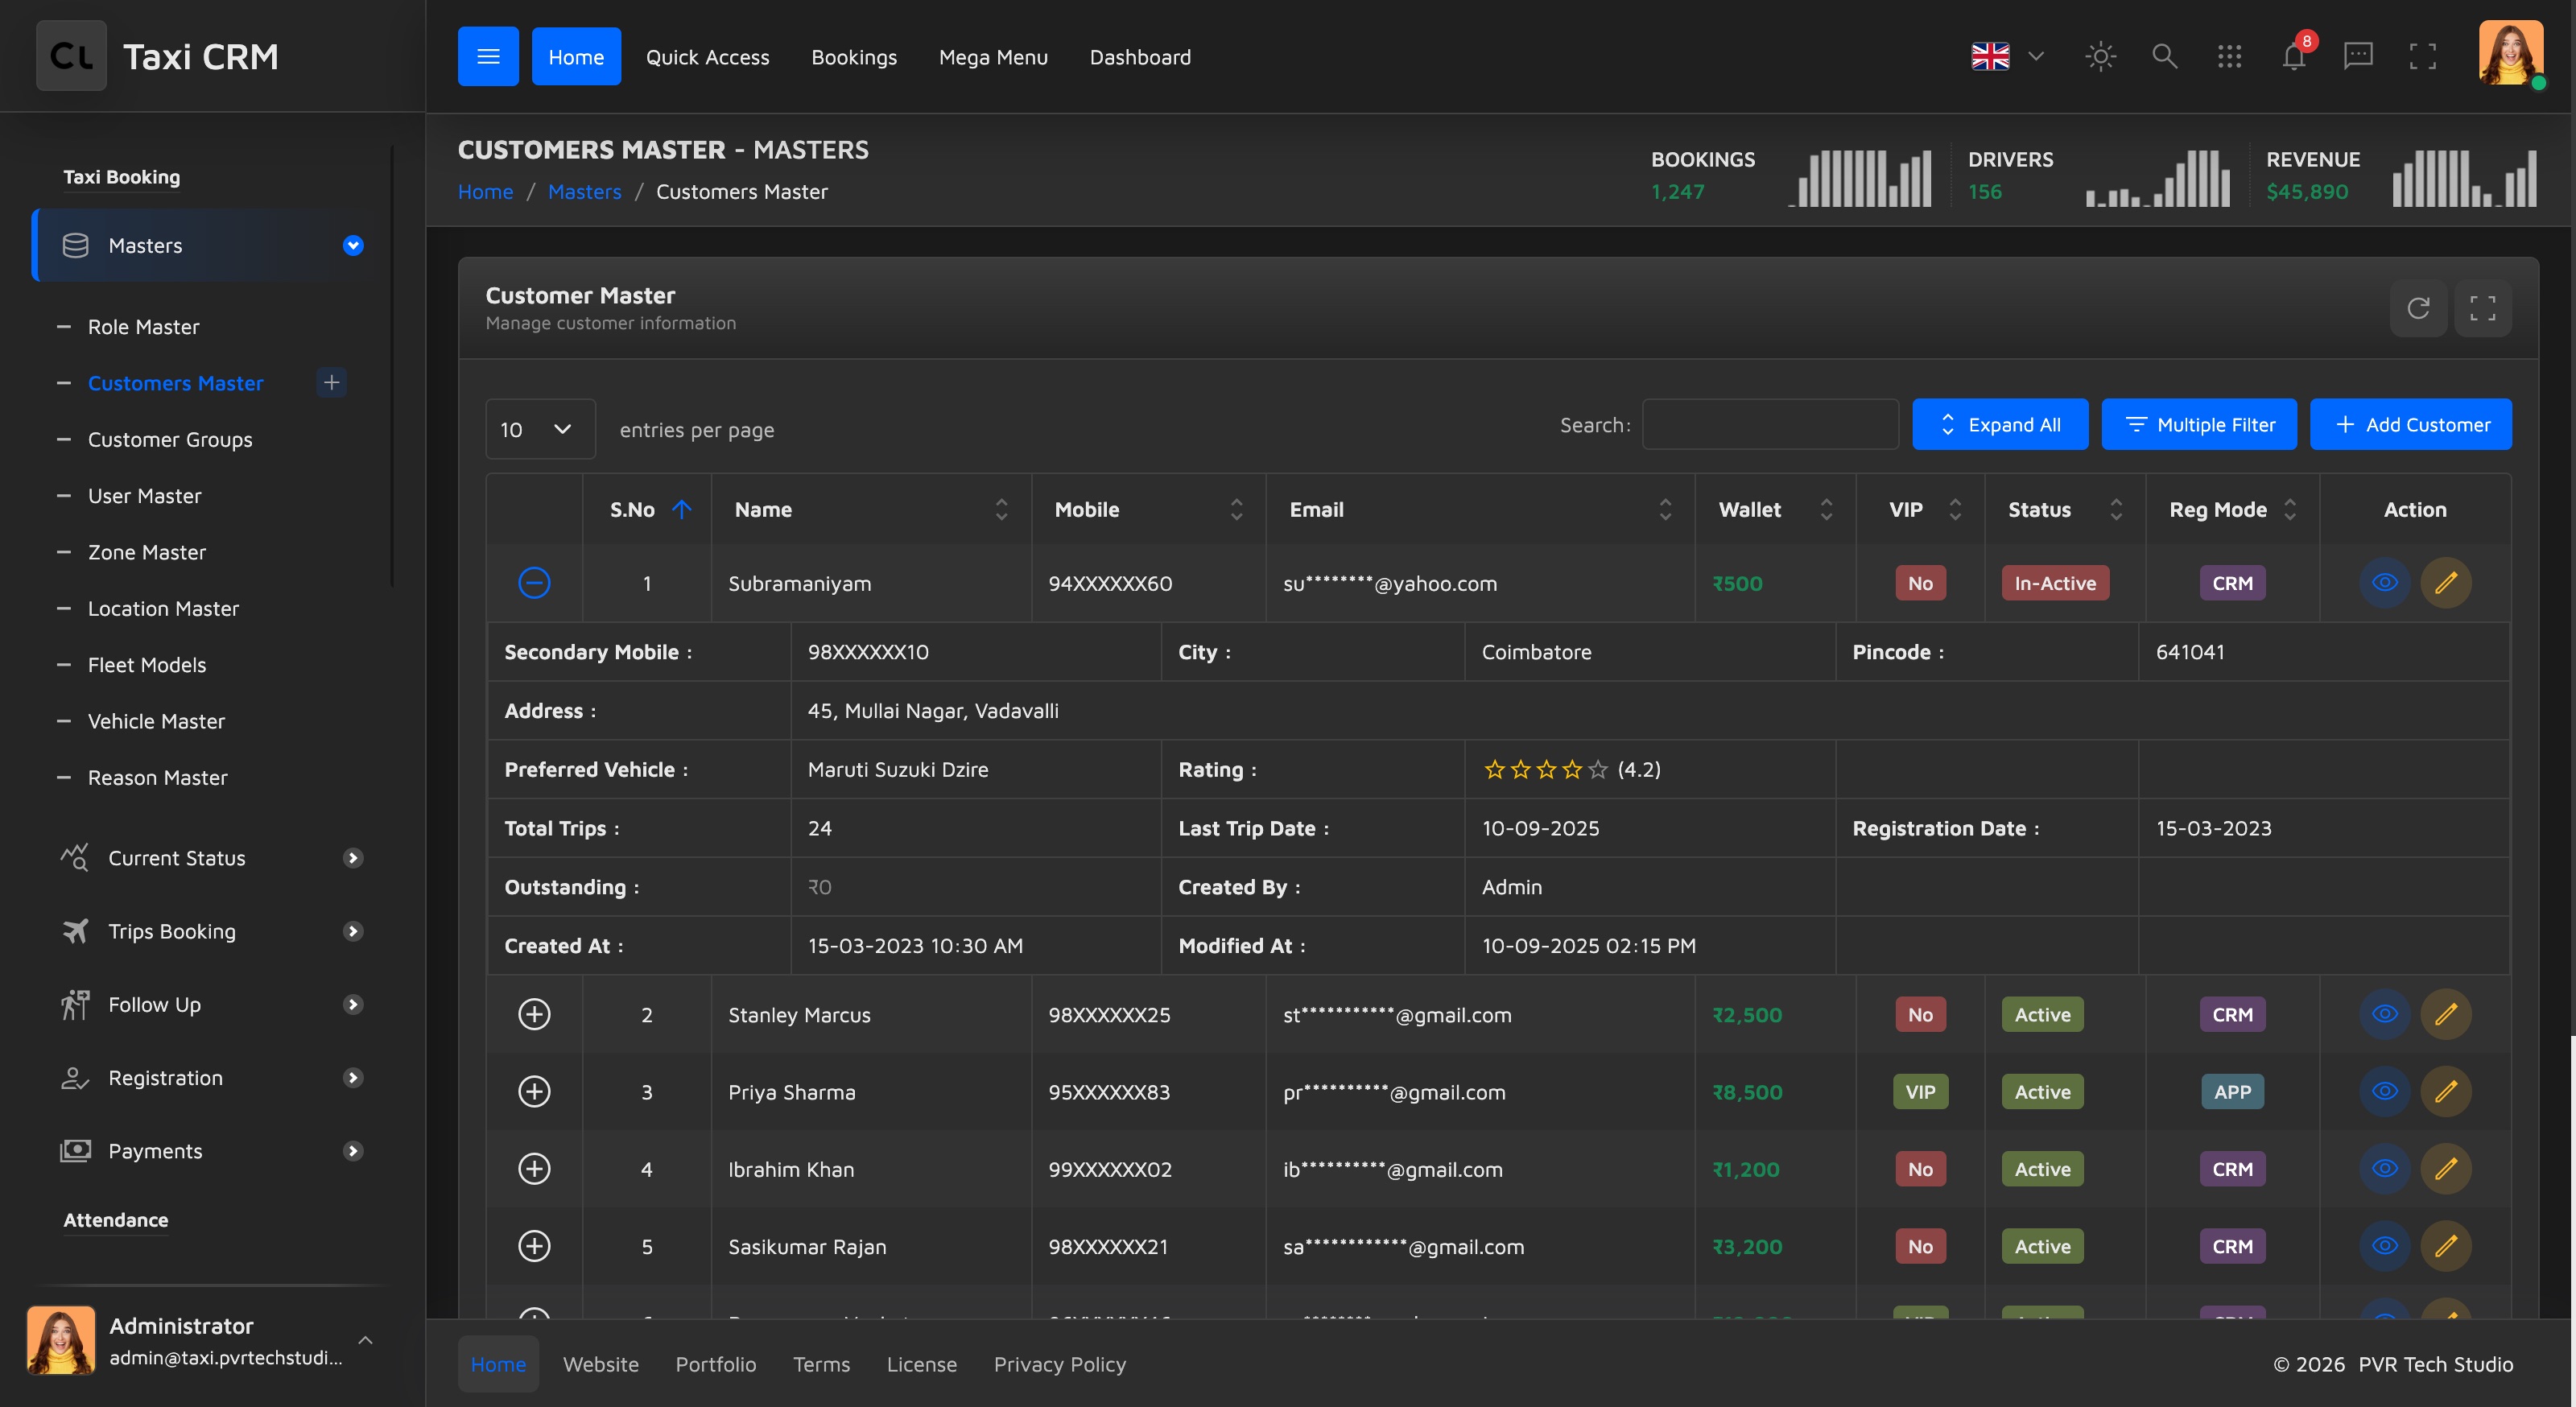The image size is (2576, 1407).
Task: Expand the Payments section arrow
Action: 353,1151
